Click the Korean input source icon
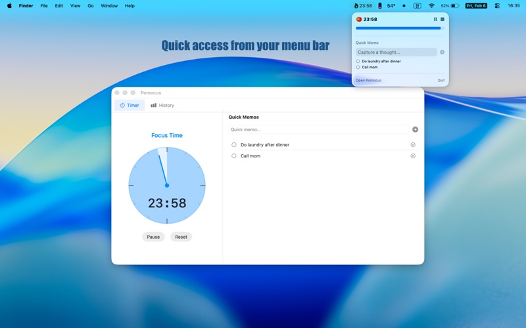The width and height of the screenshot is (526, 328). tap(418, 6)
